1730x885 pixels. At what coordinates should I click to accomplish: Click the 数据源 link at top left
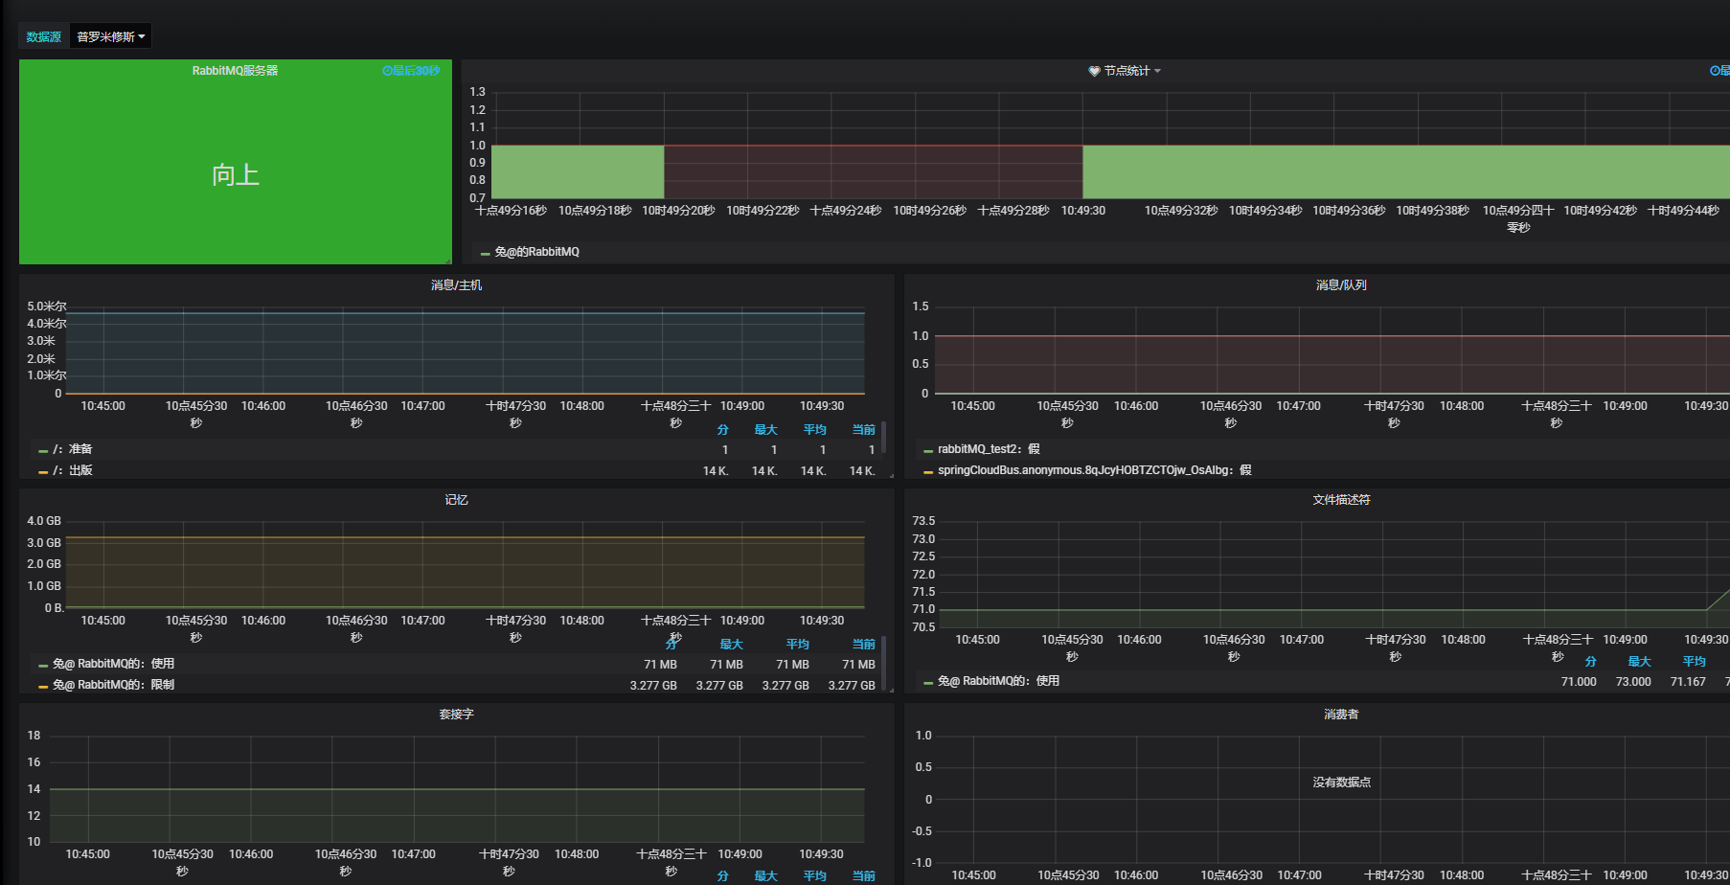[x=43, y=35]
